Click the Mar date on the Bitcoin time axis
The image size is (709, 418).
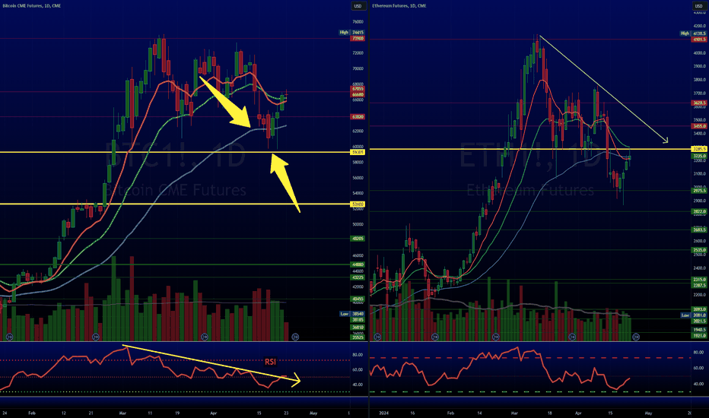[x=122, y=413]
